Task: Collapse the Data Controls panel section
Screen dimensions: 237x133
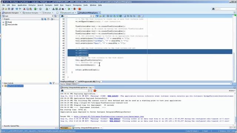Action: [x=3, y=83]
